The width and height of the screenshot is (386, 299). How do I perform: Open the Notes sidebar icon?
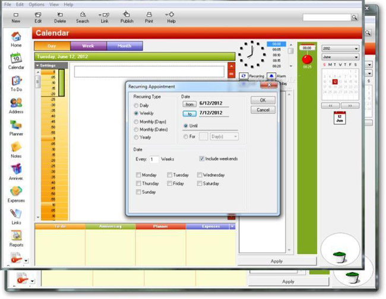16,149
